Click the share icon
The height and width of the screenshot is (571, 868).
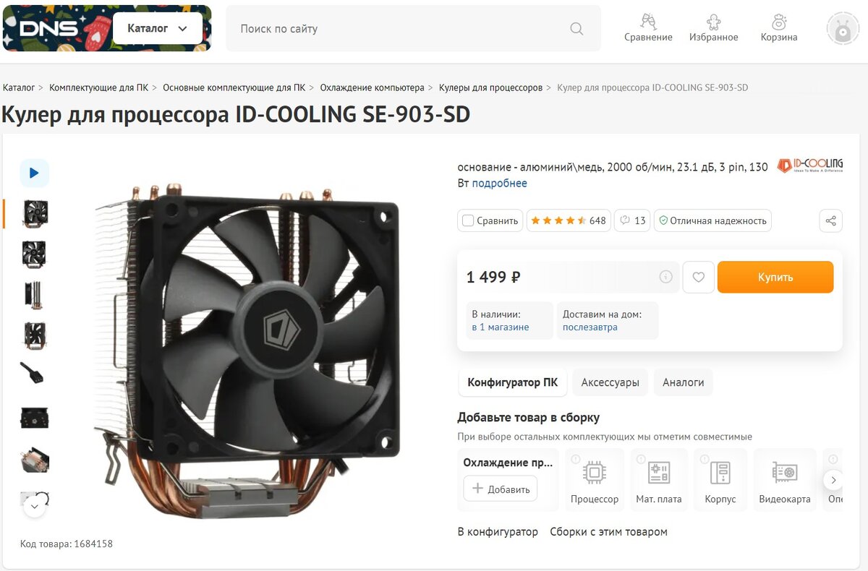click(x=830, y=220)
